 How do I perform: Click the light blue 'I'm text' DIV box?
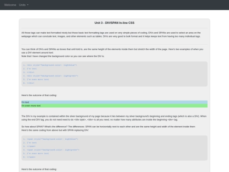click(x=114, y=102)
